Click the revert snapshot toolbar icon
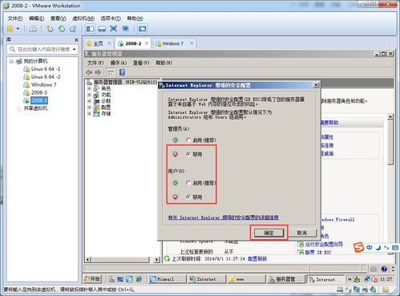The image size is (400, 296). tap(62, 29)
